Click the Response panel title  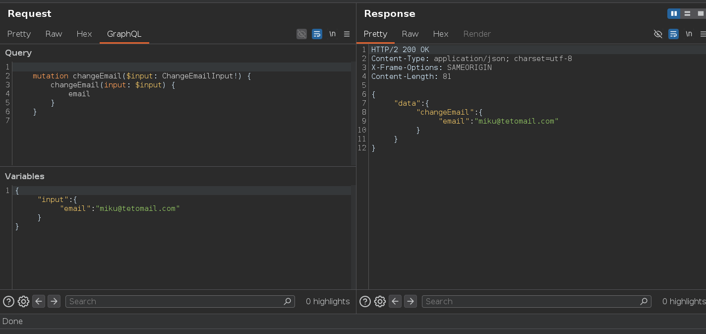(390, 13)
